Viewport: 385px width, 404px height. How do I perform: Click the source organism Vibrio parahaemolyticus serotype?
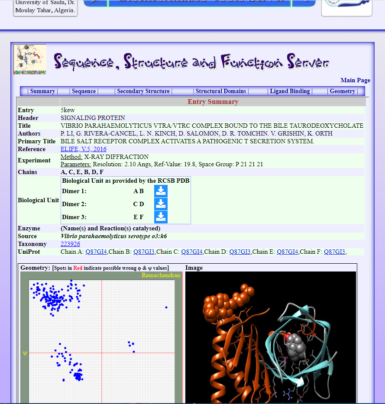pyautogui.click(x=113, y=236)
